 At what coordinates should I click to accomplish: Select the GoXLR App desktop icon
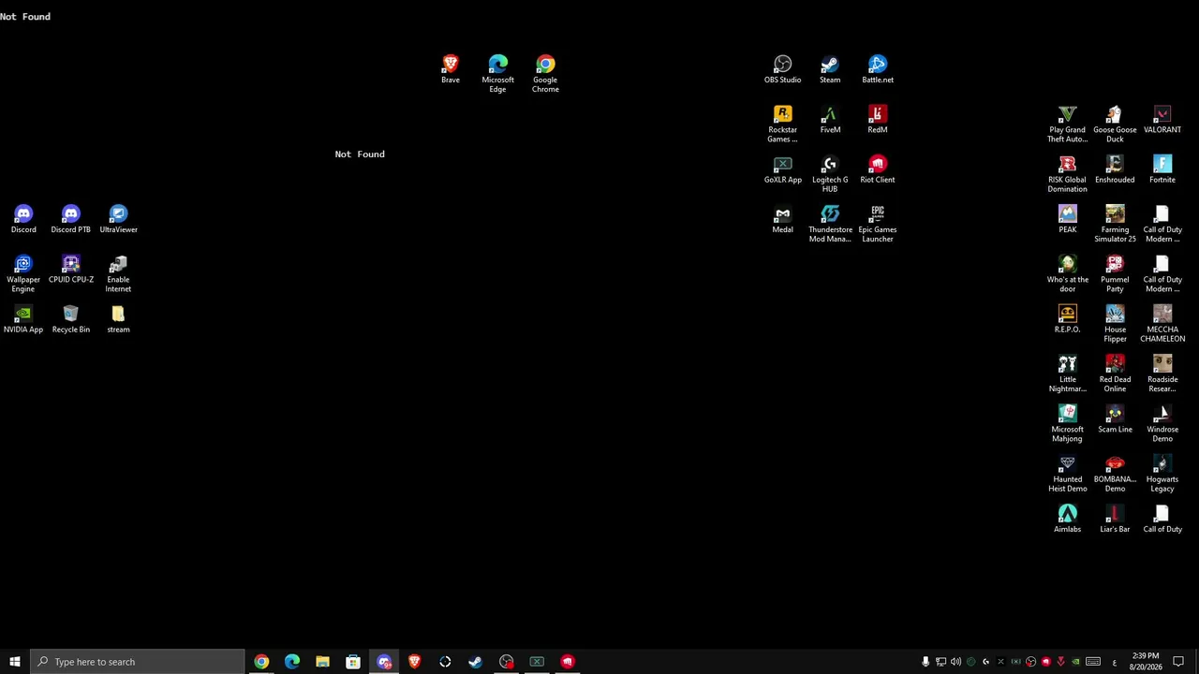tap(782, 169)
